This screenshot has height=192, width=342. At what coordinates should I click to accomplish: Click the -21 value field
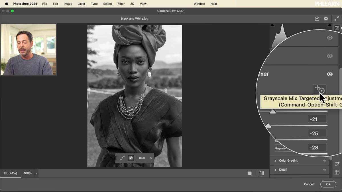tap(317, 119)
